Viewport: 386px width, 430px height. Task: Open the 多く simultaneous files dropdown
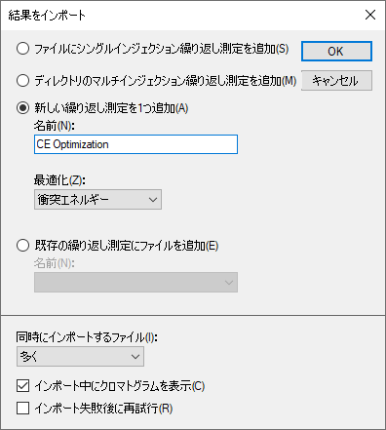tap(80, 357)
